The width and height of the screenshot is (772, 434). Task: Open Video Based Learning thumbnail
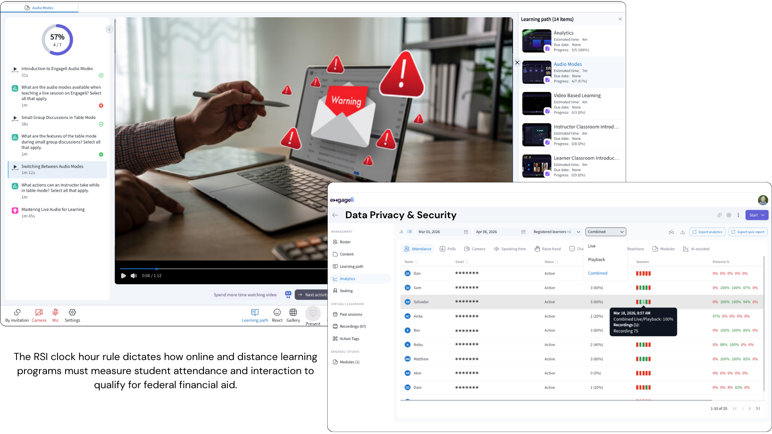coord(537,103)
